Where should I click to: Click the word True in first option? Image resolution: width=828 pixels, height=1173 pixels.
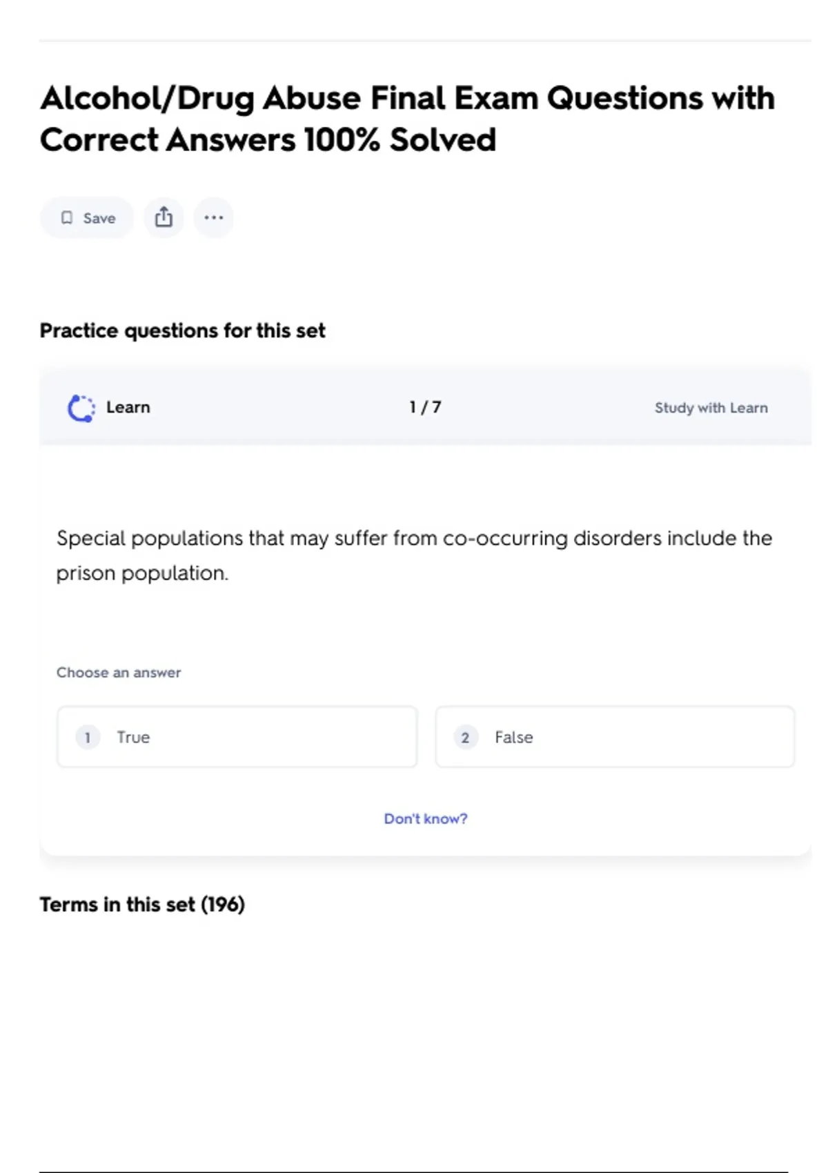(133, 737)
